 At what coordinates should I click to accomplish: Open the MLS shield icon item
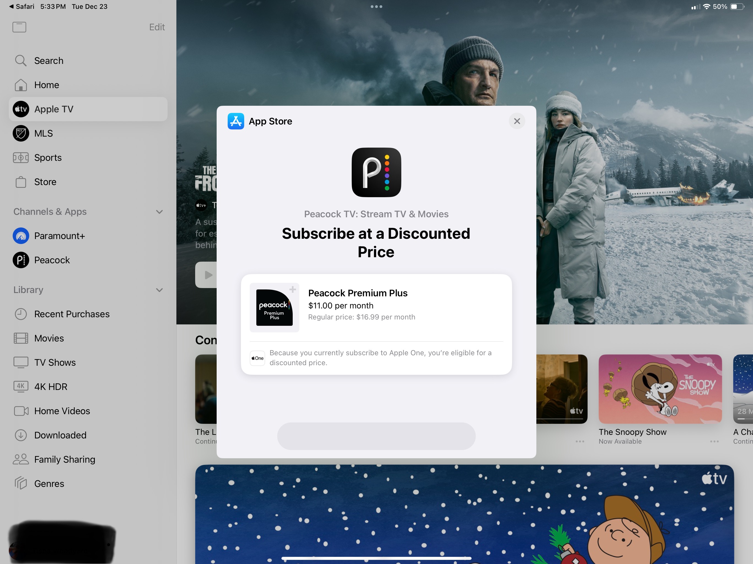[x=21, y=133]
